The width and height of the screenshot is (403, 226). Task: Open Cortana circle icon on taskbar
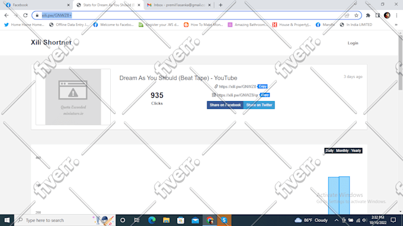pyautogui.click(x=123, y=220)
